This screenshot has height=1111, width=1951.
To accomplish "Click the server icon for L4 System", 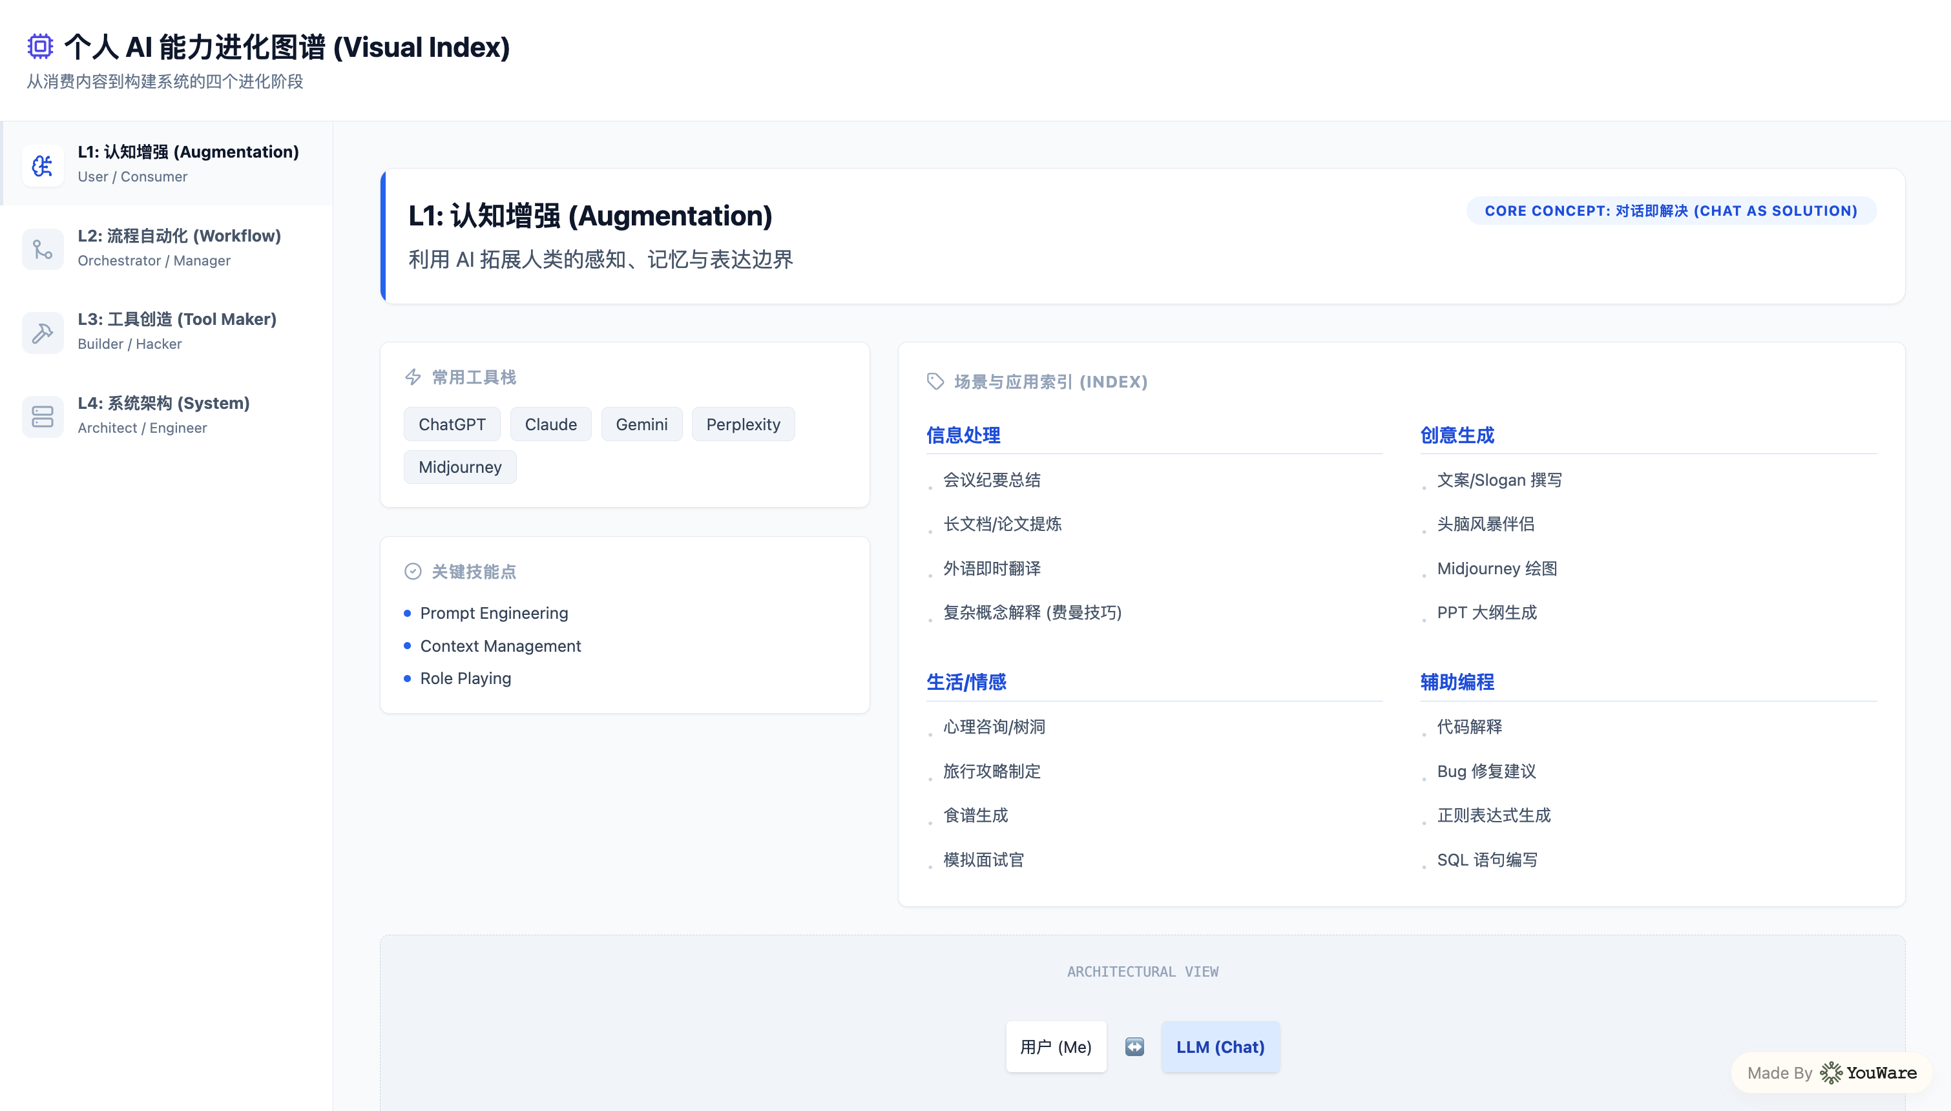I will pos(43,416).
